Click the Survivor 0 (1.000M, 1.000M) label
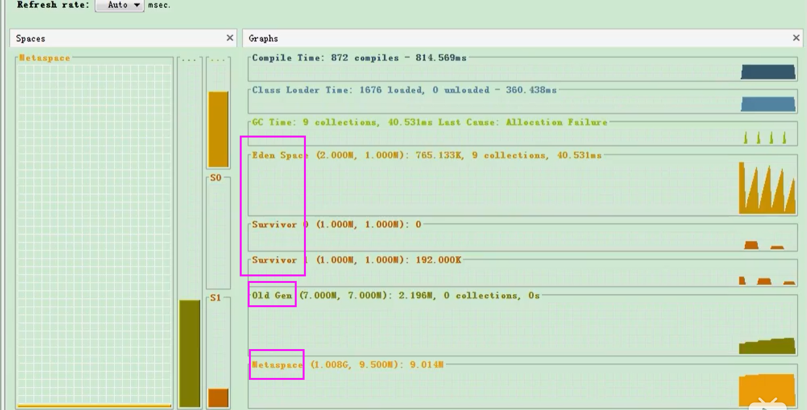This screenshot has width=807, height=410. (x=337, y=224)
